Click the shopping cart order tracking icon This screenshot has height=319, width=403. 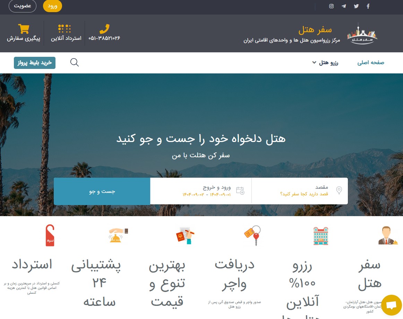click(24, 29)
